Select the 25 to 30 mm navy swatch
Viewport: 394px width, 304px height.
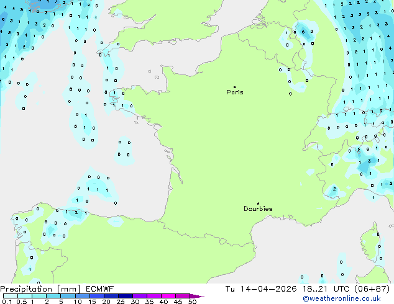125,296
